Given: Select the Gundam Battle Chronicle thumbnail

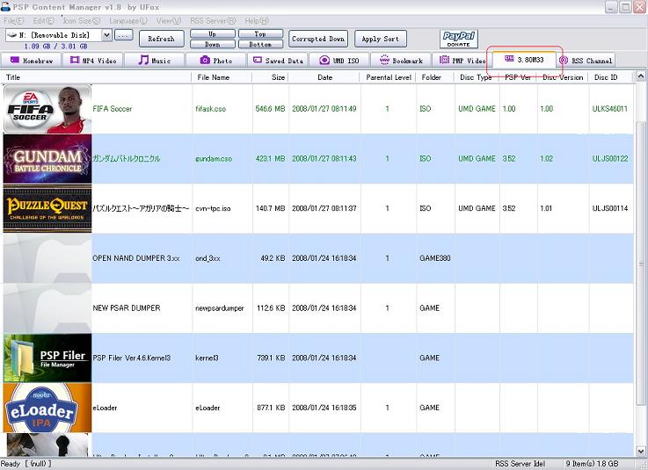Looking at the screenshot, I should click(x=47, y=159).
